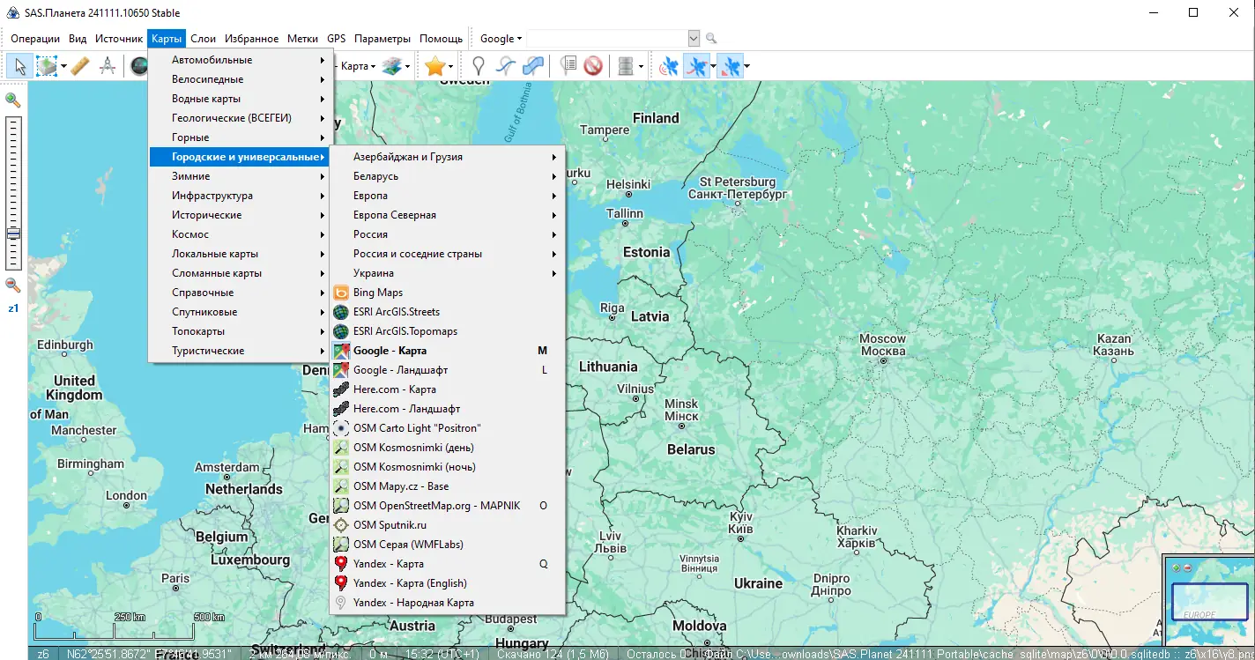Viewport: 1255px width, 660px height.
Task: Click the zoom out magnifier icon
Action: (13, 285)
